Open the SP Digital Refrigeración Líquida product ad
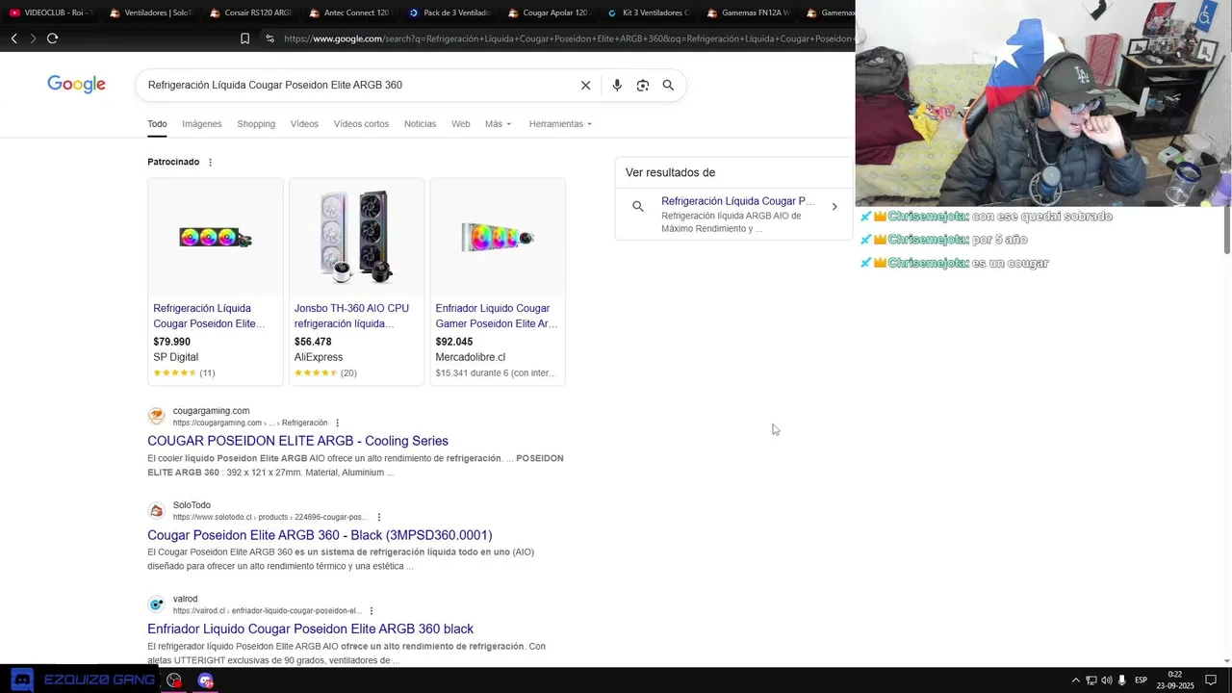The width and height of the screenshot is (1232, 693). pyautogui.click(x=209, y=316)
